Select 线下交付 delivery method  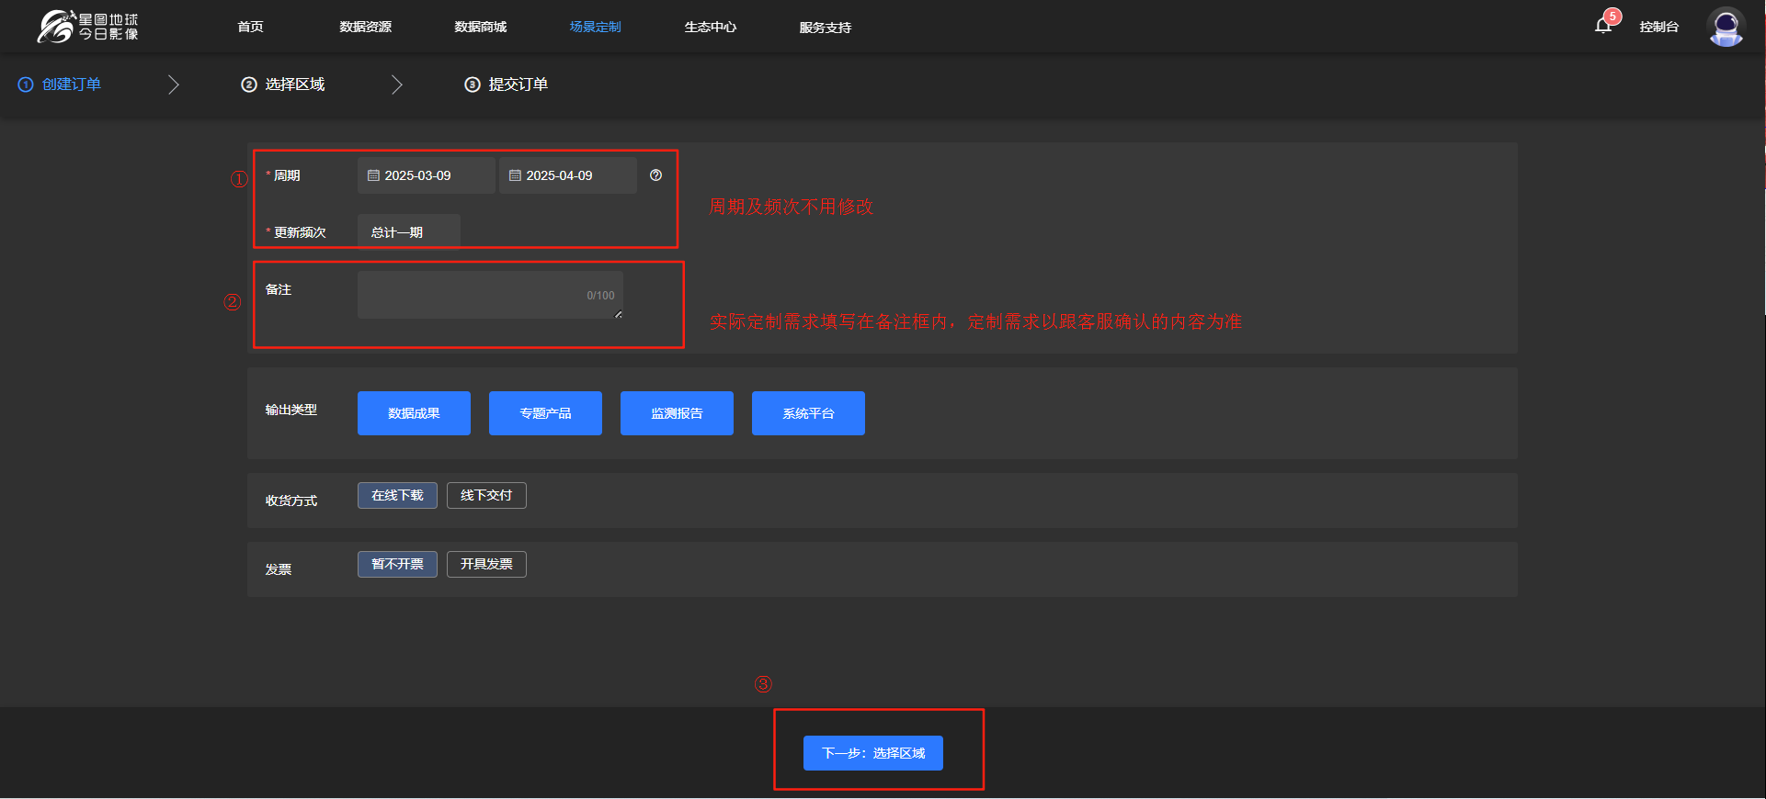(x=486, y=496)
